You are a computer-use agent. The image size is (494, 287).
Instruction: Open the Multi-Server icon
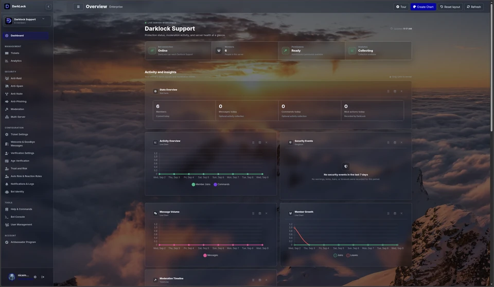click(x=7, y=117)
